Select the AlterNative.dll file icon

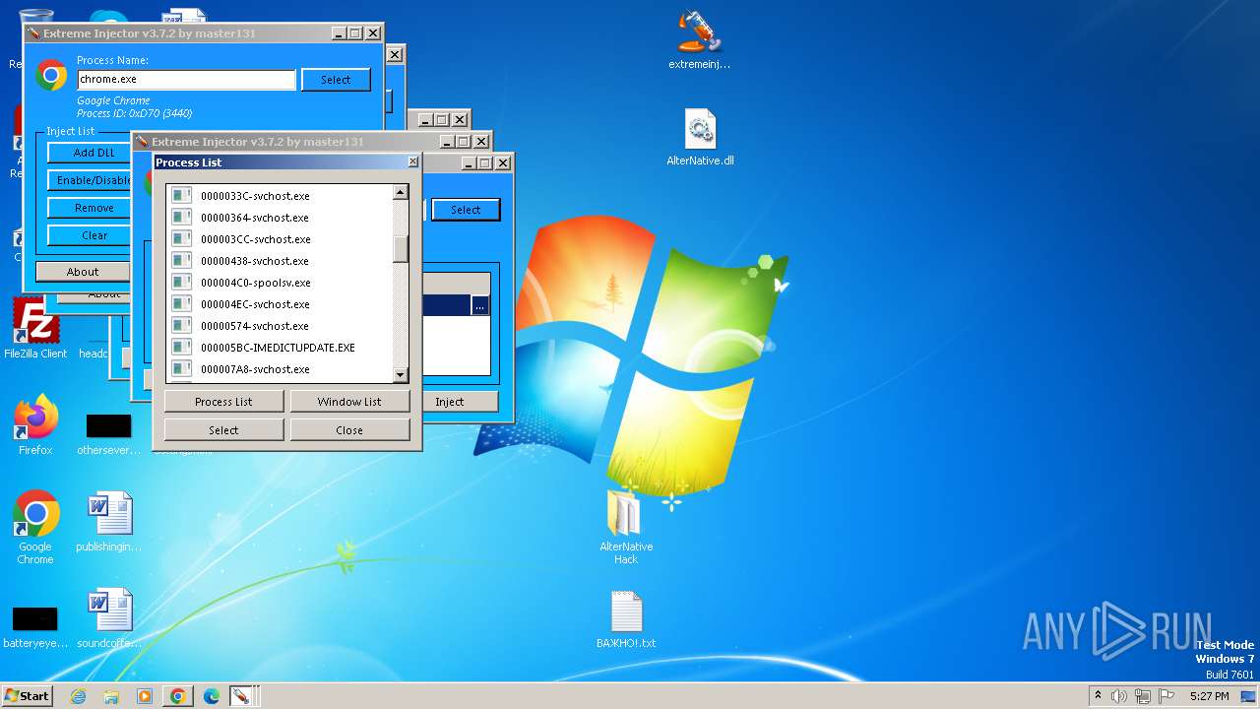pos(700,130)
